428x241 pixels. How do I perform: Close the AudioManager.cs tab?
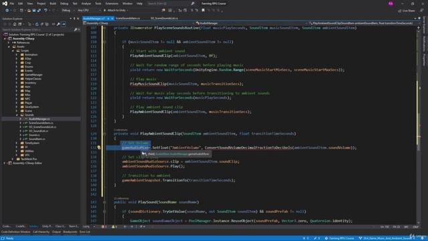(112, 18)
